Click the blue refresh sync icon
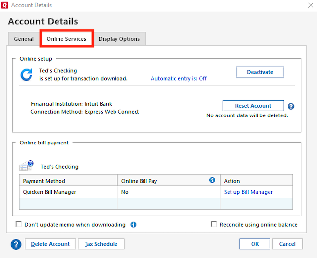317x258 pixels. pos(26,75)
